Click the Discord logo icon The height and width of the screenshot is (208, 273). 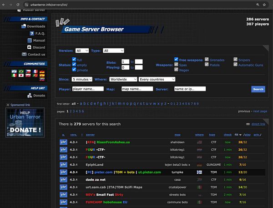(29, 47)
